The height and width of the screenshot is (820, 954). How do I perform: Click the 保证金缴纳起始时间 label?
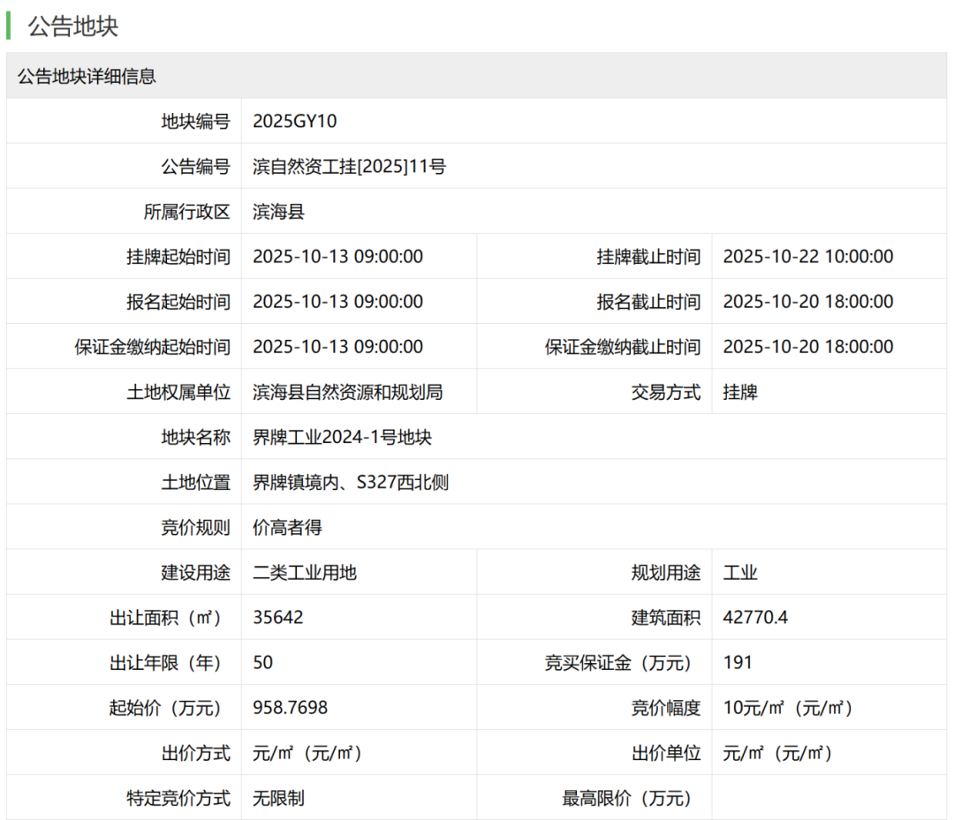pos(152,347)
